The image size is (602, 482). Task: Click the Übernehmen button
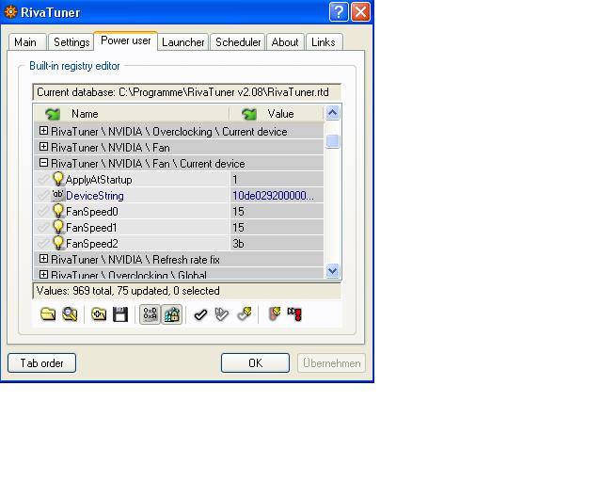[331, 362]
